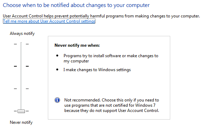Click the 'Always notify' label
202x136 pixels.
click(x=22, y=33)
